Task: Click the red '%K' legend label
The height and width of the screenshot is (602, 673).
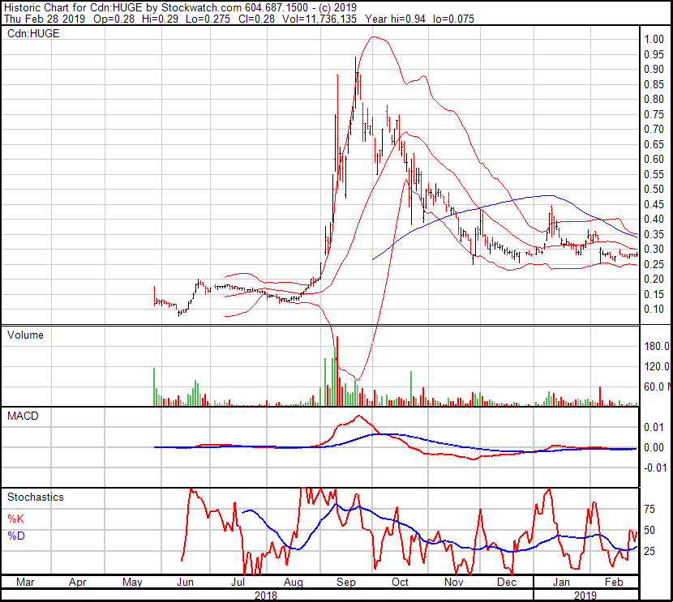Action: click(x=15, y=519)
